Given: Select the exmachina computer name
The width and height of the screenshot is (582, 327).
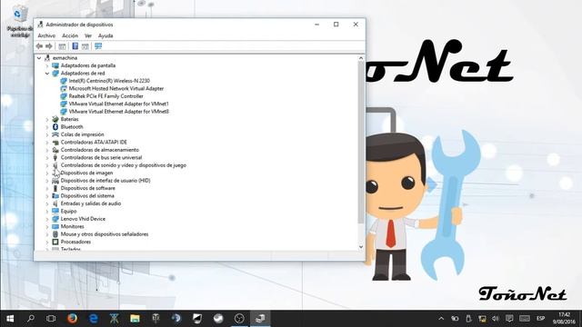Looking at the screenshot, I should 65,58.
